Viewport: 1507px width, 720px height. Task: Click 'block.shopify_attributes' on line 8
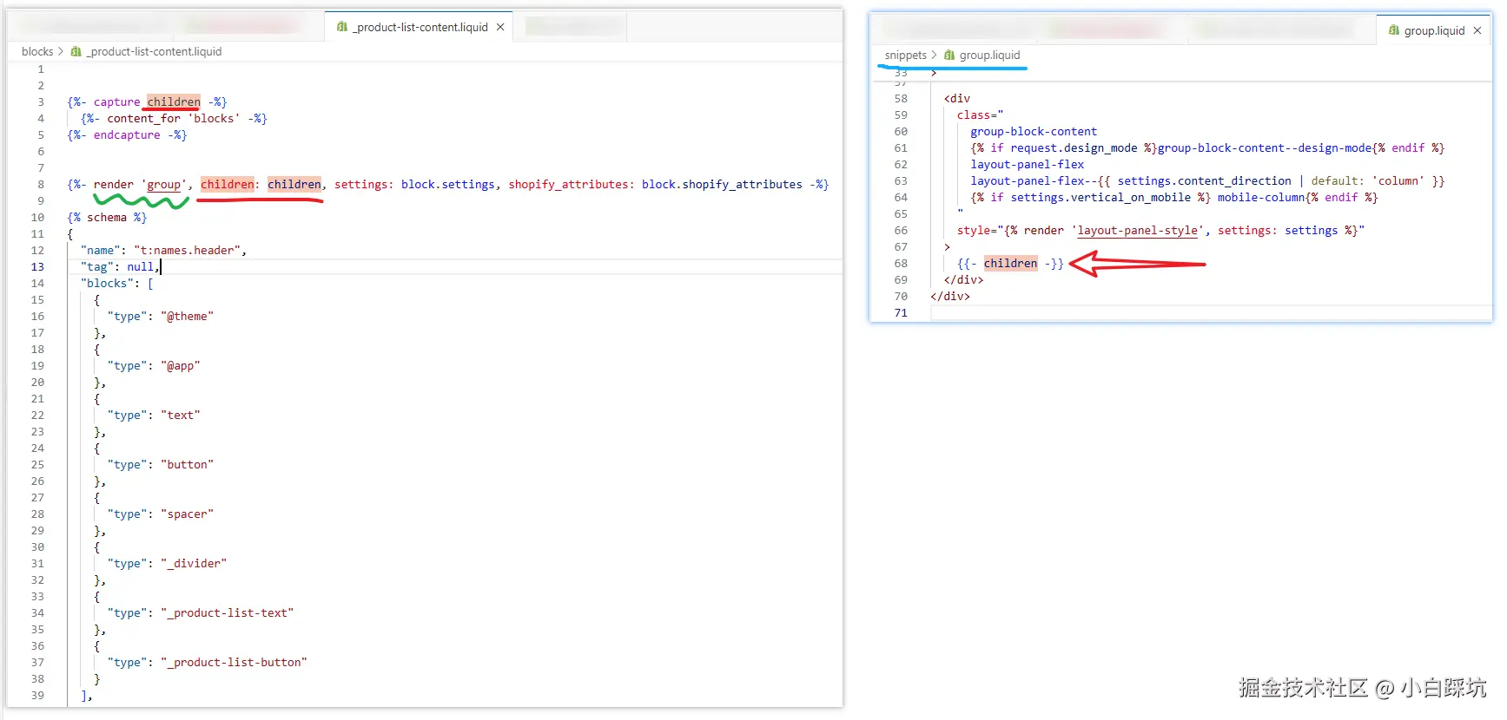tap(722, 184)
